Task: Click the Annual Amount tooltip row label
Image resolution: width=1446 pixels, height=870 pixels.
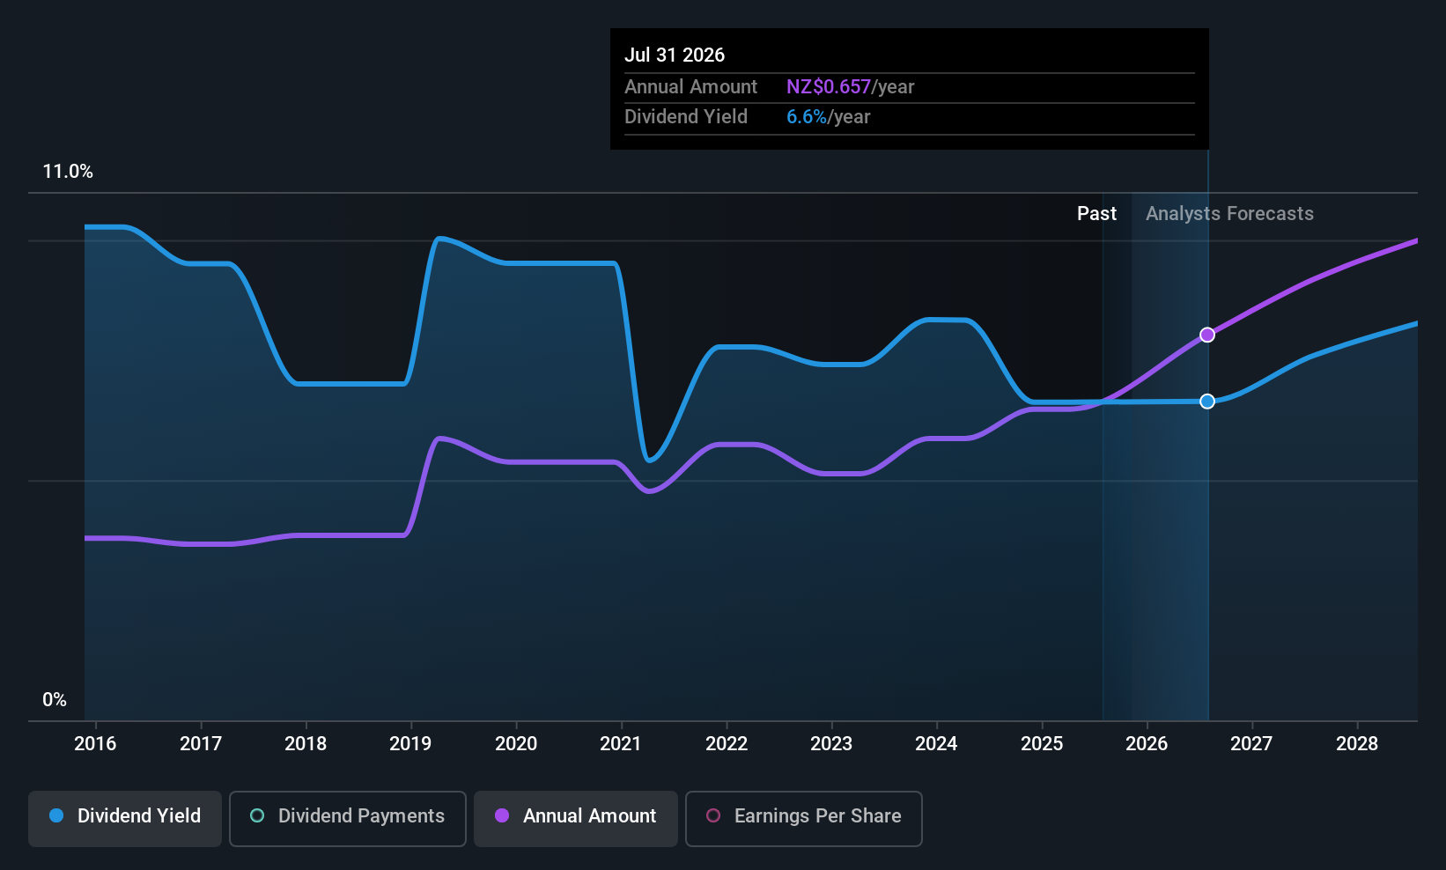Action: point(691,87)
